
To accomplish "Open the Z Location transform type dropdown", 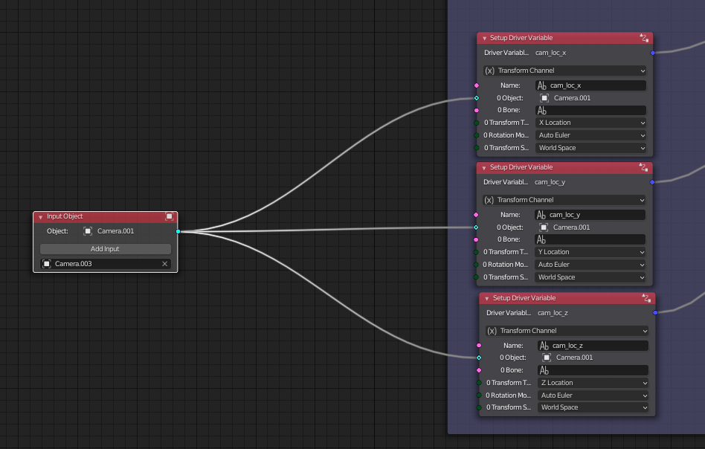I will tap(593, 383).
